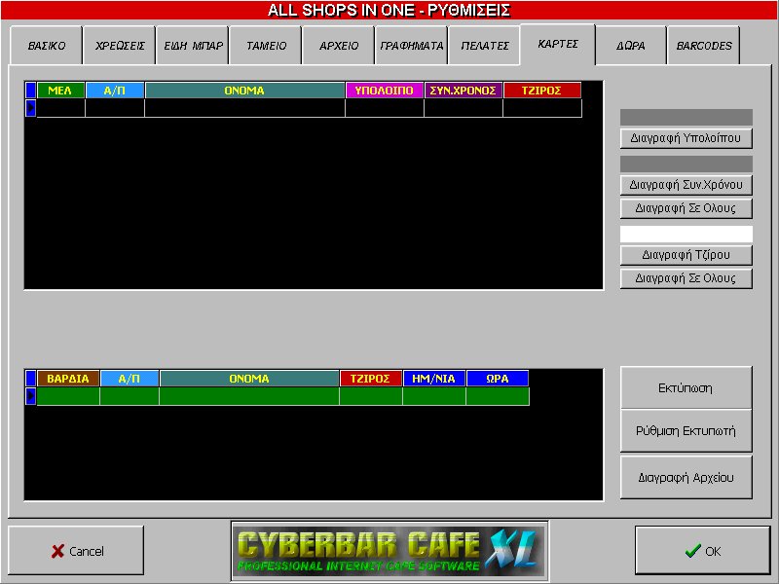Click the Cancel button
This screenshot has height=584, width=779.
[x=76, y=551]
